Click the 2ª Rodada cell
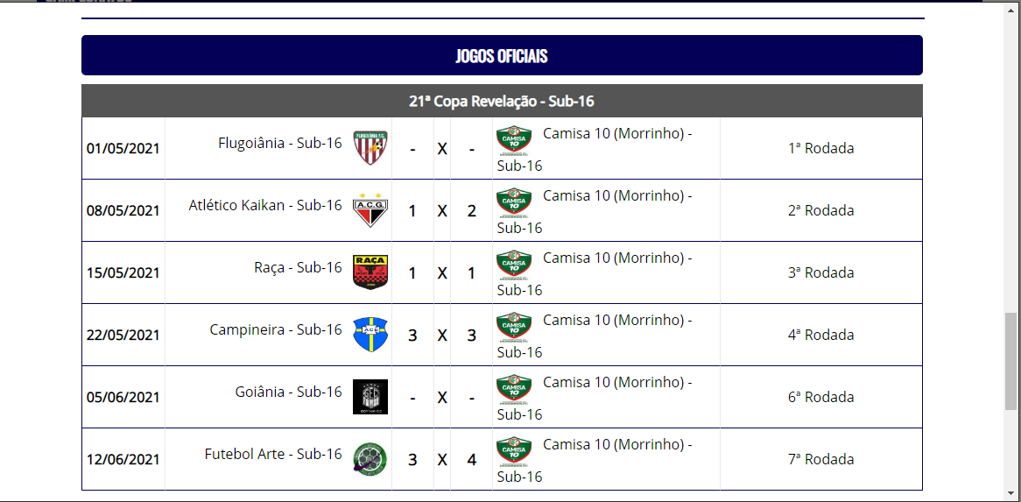Viewport: 1021px width, 502px height. [820, 210]
